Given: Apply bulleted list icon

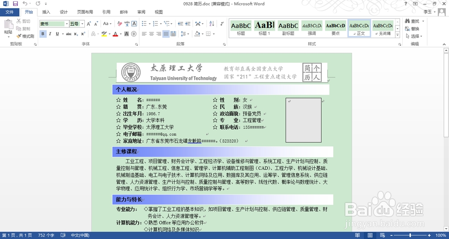Looking at the screenshot, I should click(x=144, y=24).
